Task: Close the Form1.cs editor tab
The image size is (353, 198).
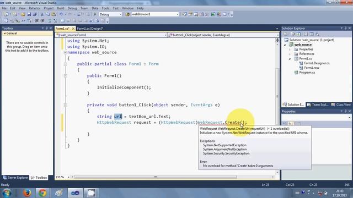Action: click(x=73, y=29)
